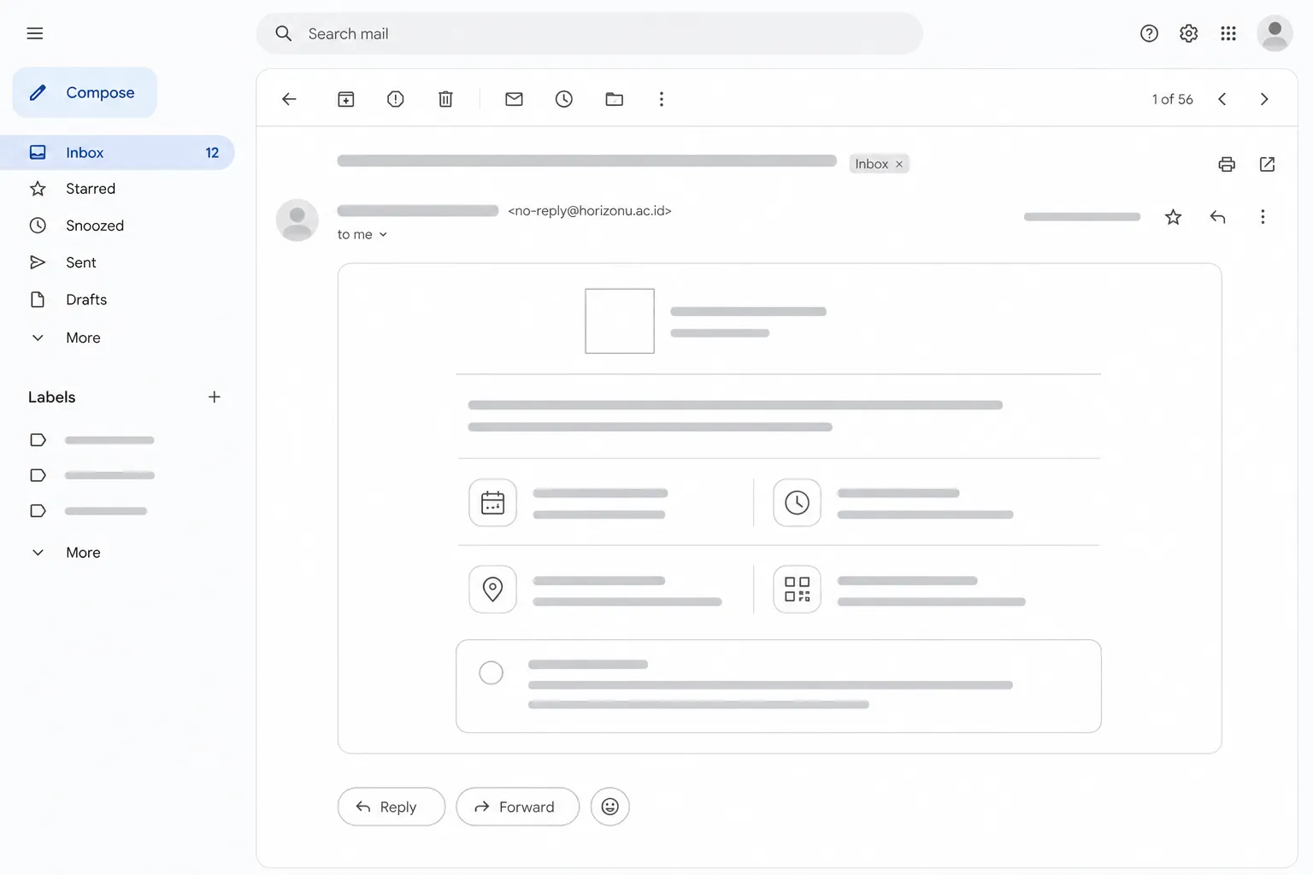Image resolution: width=1313 pixels, height=875 pixels.
Task: Click the Compose button
Action: point(85,92)
